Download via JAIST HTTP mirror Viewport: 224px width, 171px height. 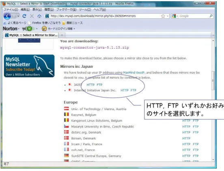(90, 85)
